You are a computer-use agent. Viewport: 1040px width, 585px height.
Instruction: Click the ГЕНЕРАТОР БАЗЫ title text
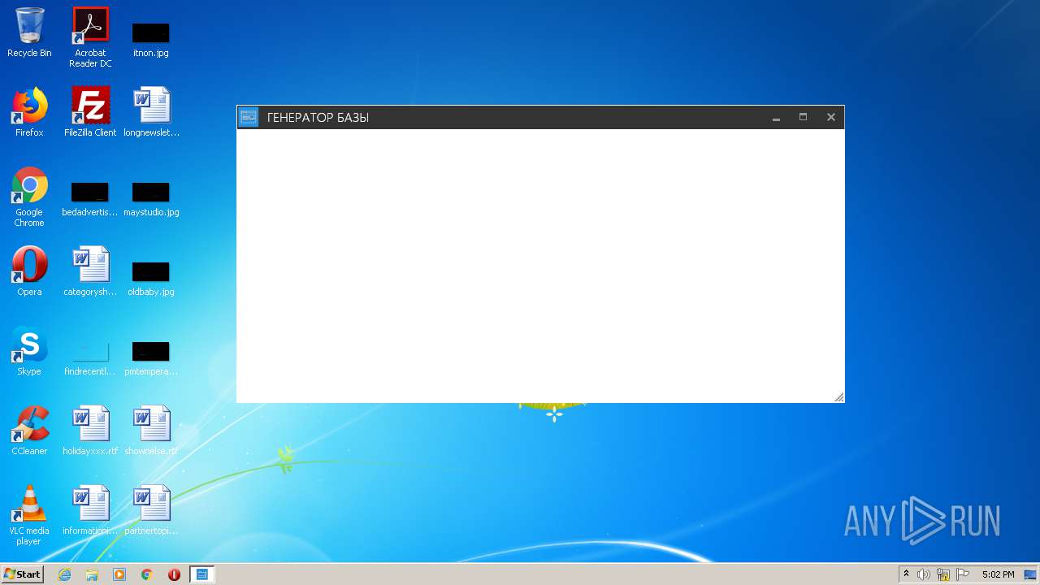click(318, 118)
